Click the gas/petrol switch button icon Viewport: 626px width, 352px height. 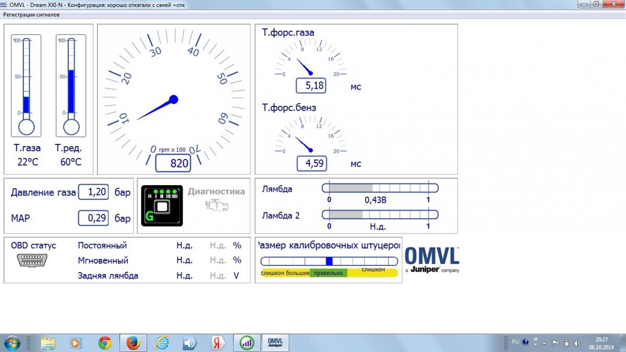[x=162, y=206]
